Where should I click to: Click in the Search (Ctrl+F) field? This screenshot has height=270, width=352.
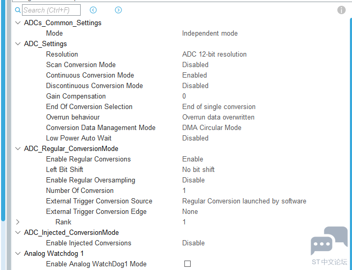click(x=51, y=10)
